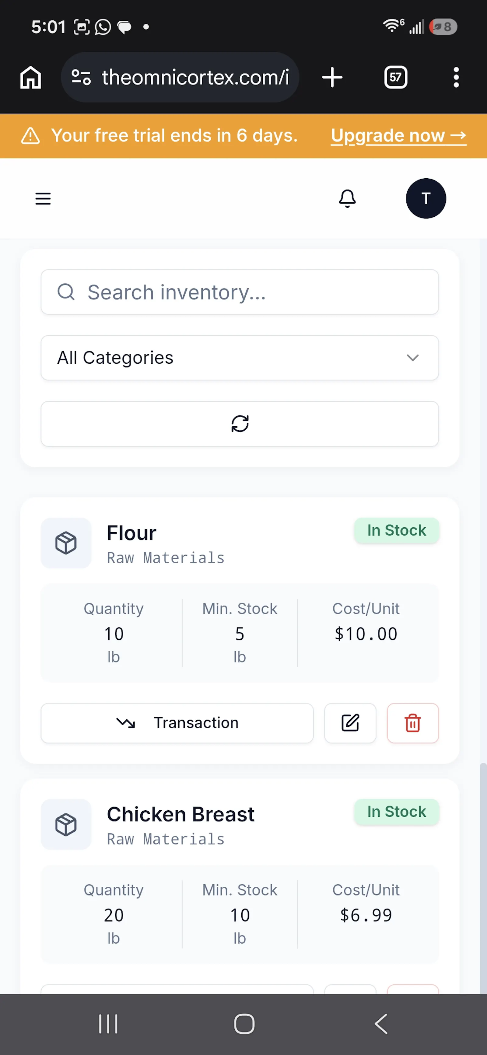Image resolution: width=487 pixels, height=1055 pixels.
Task: Open browser home page icon
Action: [31, 77]
